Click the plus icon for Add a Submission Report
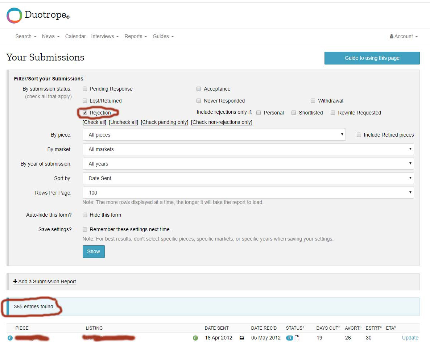 click(15, 281)
